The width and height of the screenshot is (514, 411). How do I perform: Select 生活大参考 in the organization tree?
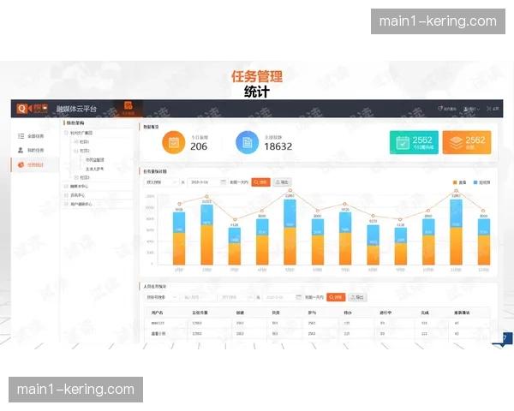tap(95, 169)
